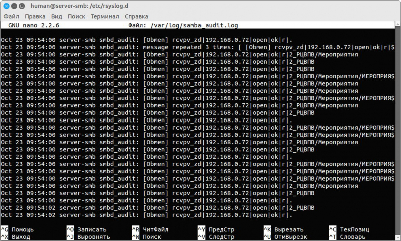Open the Вид menu
Screen dimensions: 401x241
(56, 16)
